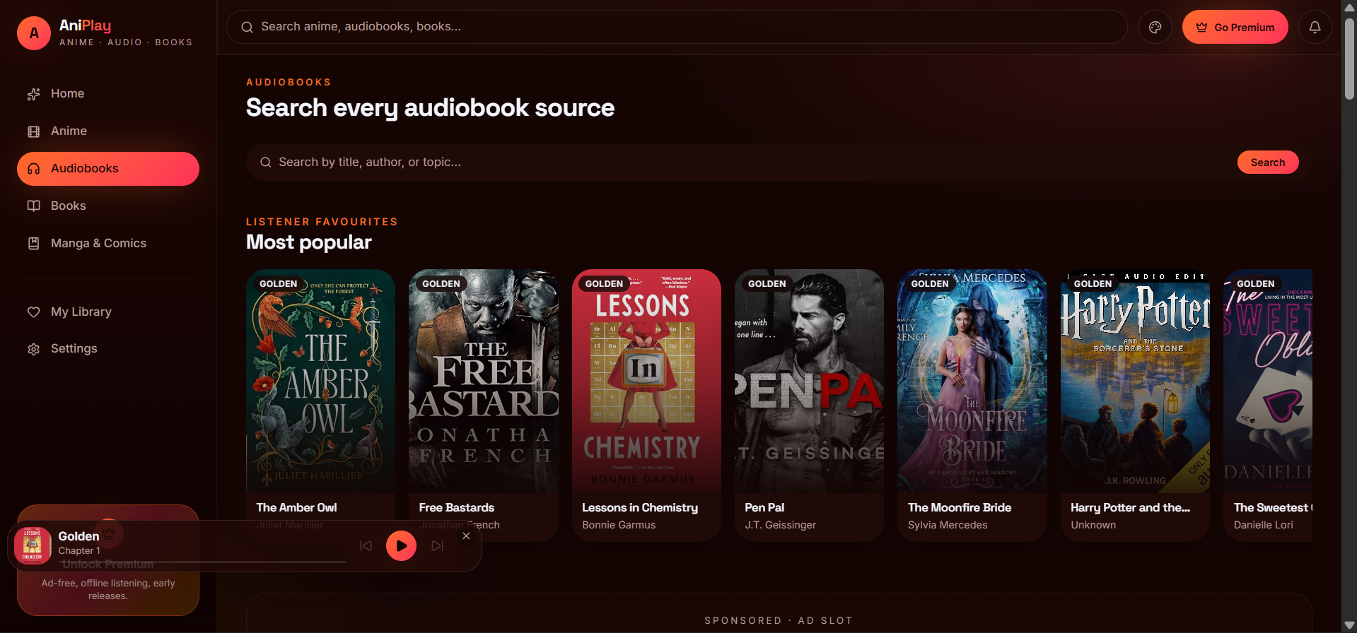This screenshot has width=1357, height=633.
Task: Play the mini player track
Action: click(401, 545)
